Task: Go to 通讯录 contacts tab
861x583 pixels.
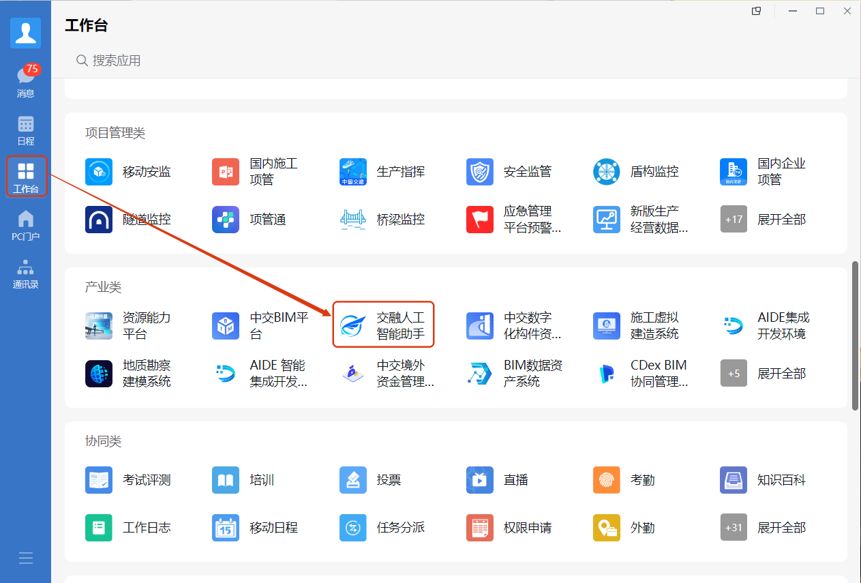Action: [x=26, y=273]
